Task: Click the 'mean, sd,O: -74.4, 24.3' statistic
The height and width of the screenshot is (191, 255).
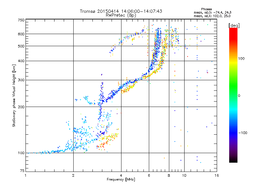Action: [x=212, y=12]
